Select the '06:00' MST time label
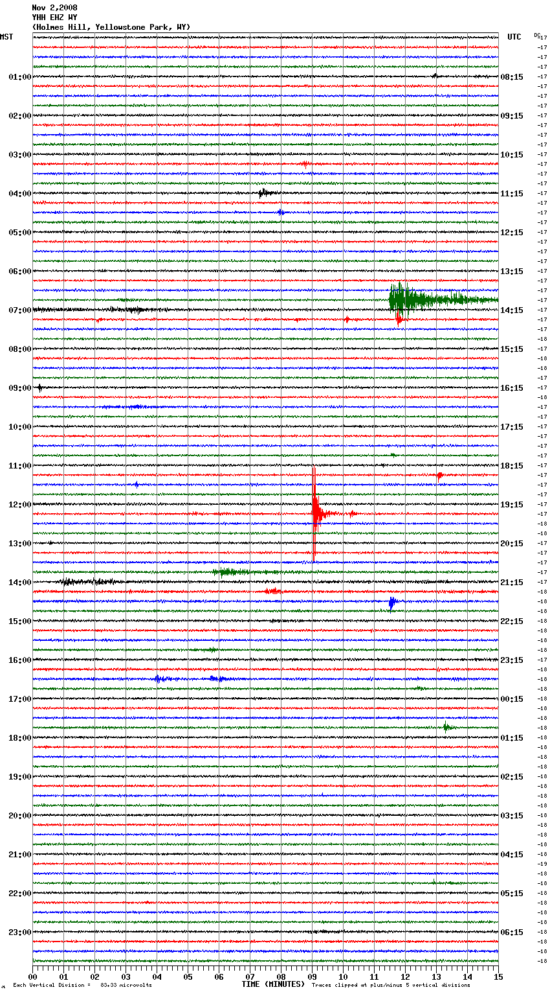The height and width of the screenshot is (994, 550). 20,272
